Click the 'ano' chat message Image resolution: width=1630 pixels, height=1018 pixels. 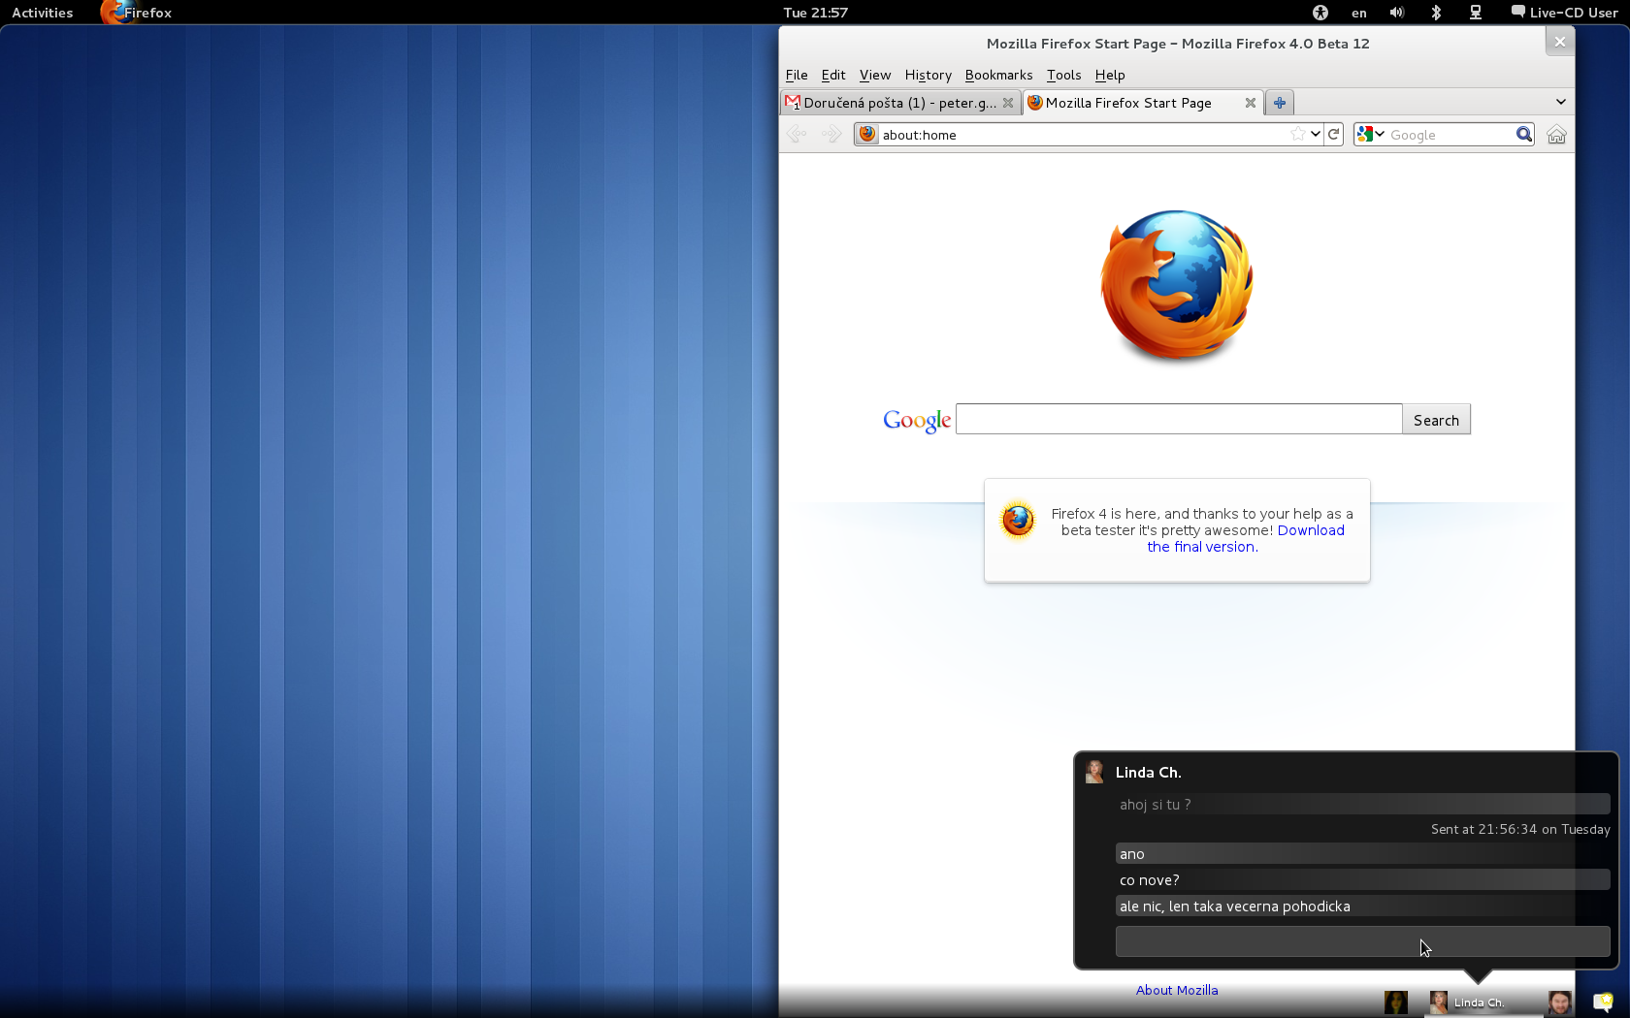[1362, 854]
